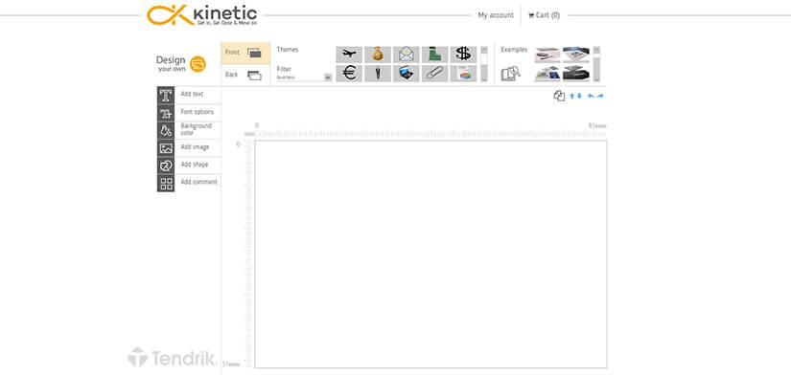Click the Add image picture icon

tap(166, 148)
